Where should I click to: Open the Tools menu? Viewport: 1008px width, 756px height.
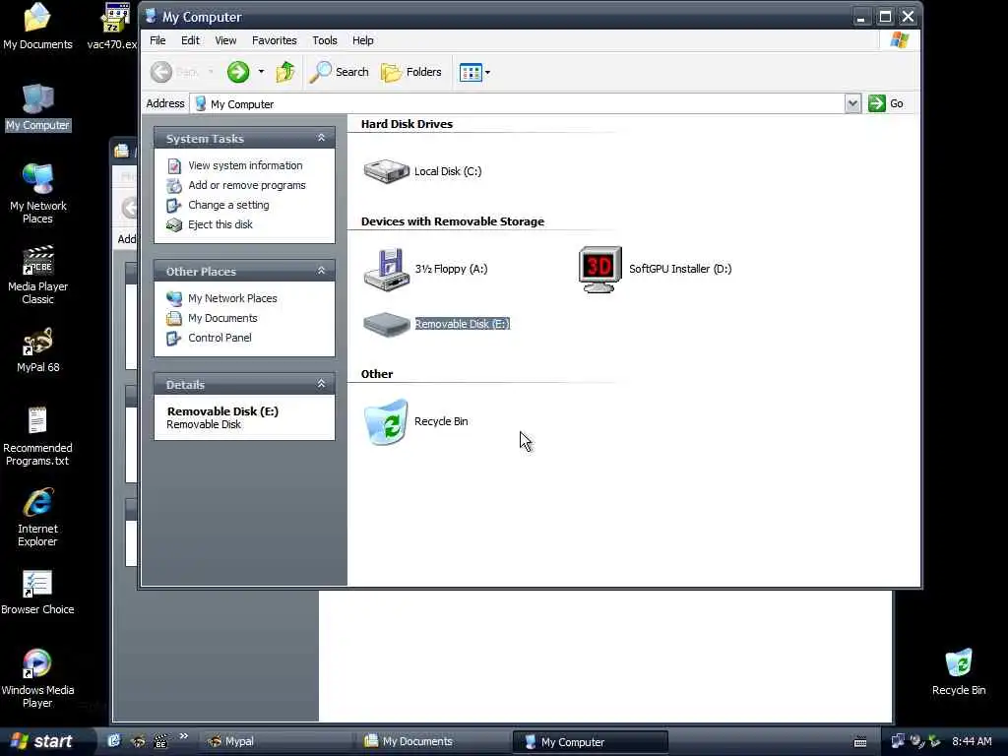coord(325,40)
